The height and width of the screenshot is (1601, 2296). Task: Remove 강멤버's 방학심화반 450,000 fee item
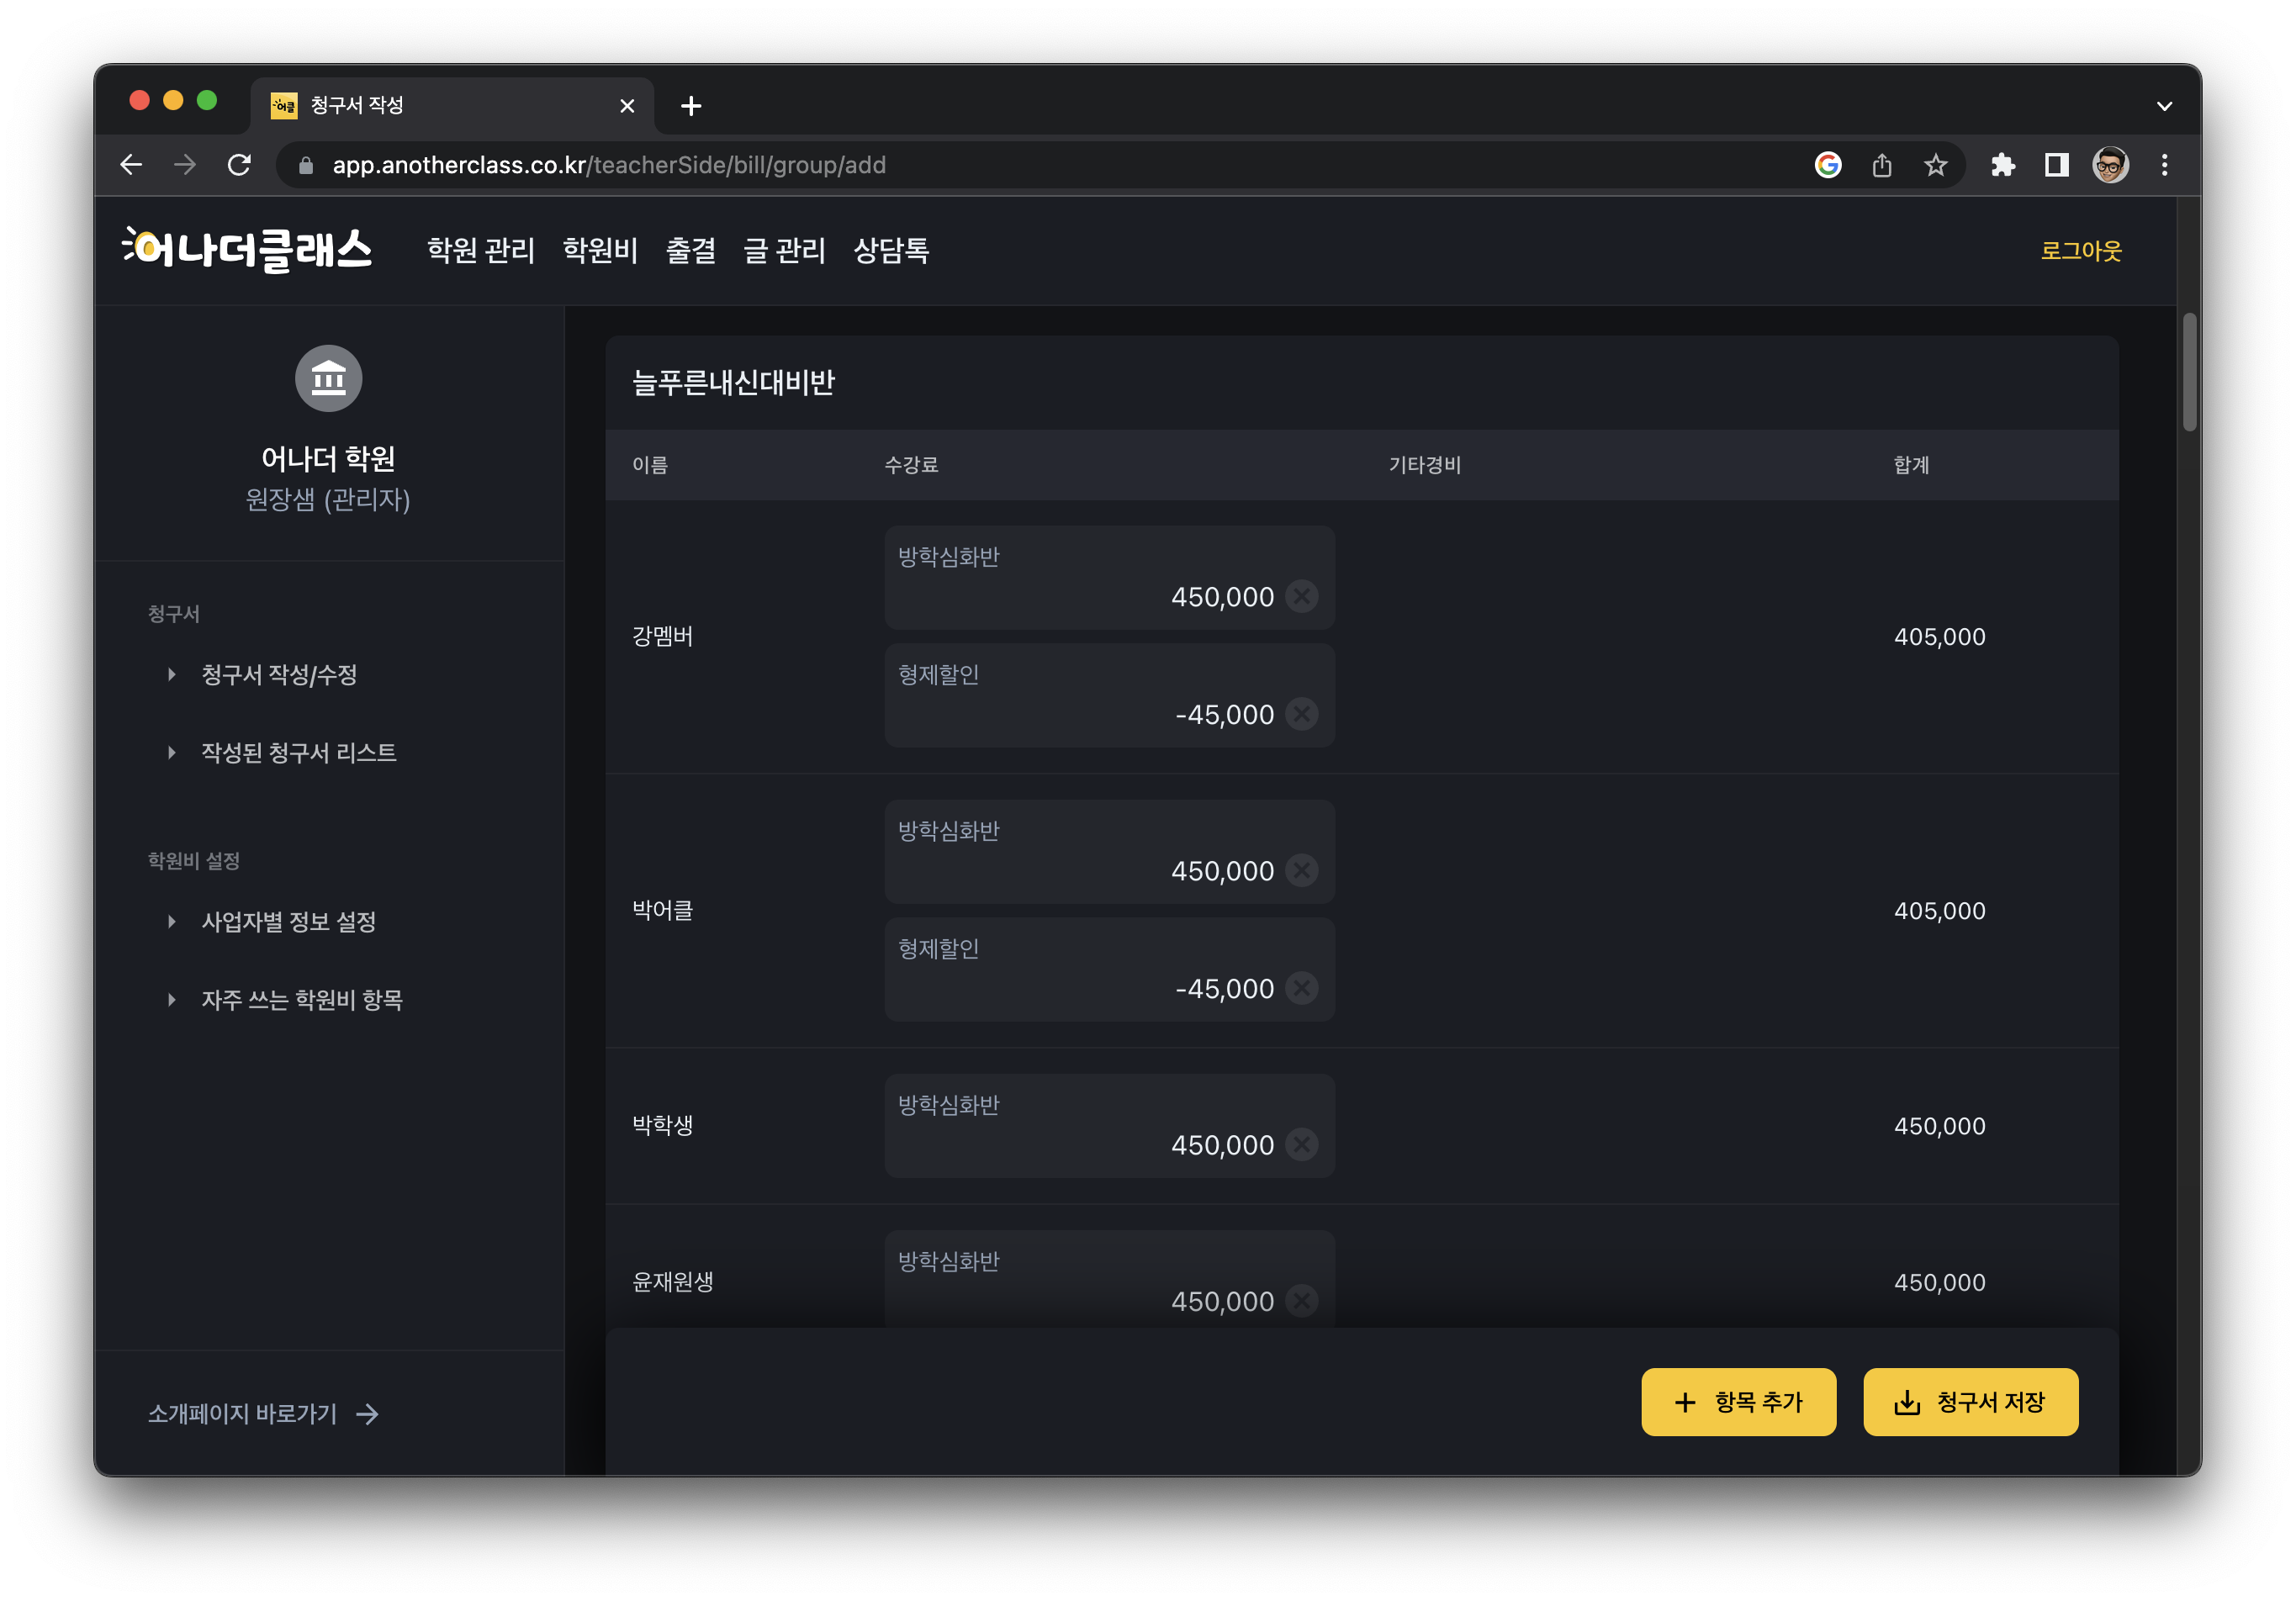[x=1301, y=597]
